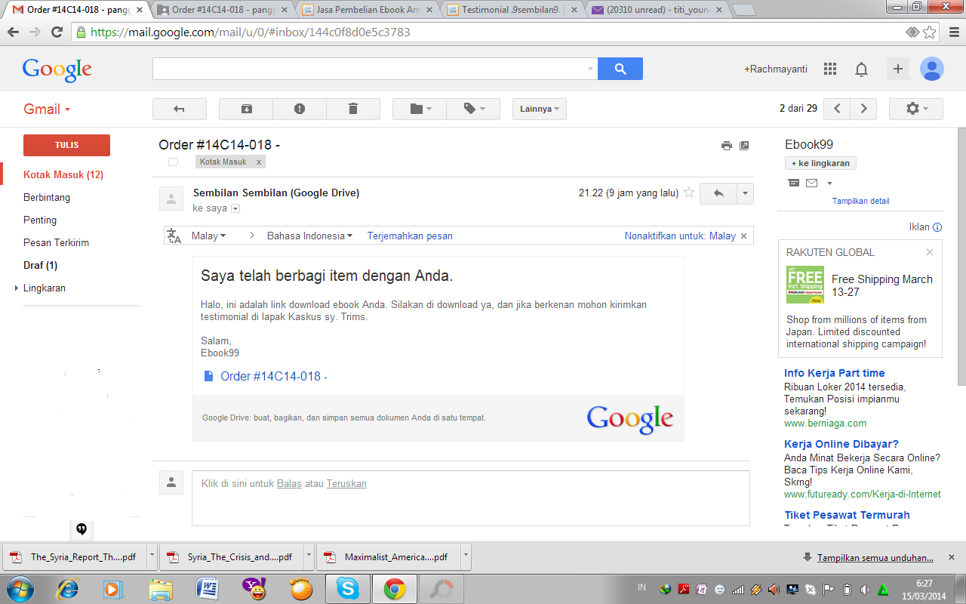
Task: Open the Hangouts chat icon
Action: coord(82,528)
